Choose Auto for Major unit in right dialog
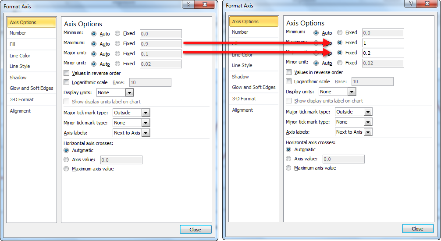Screen dimensions: 441x241 317,53
